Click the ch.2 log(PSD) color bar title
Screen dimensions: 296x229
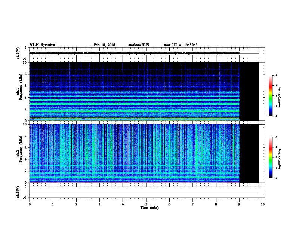tap(280, 159)
